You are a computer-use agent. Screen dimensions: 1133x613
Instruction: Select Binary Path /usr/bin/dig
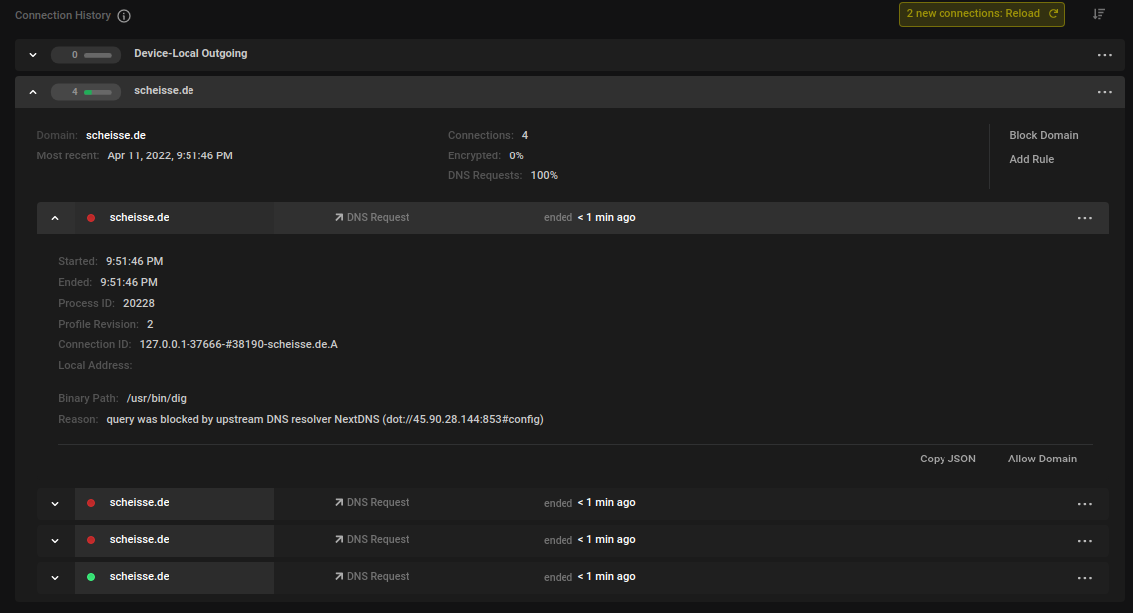(x=156, y=398)
